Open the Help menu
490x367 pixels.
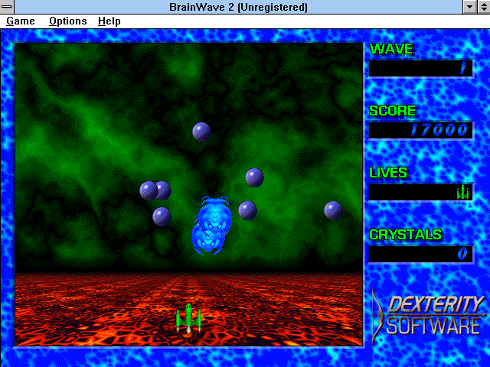pos(109,21)
